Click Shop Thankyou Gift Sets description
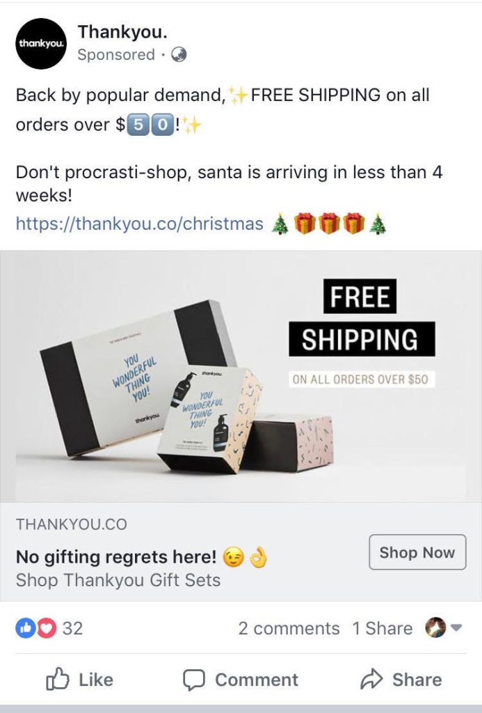The height and width of the screenshot is (713, 482). pyautogui.click(x=118, y=580)
